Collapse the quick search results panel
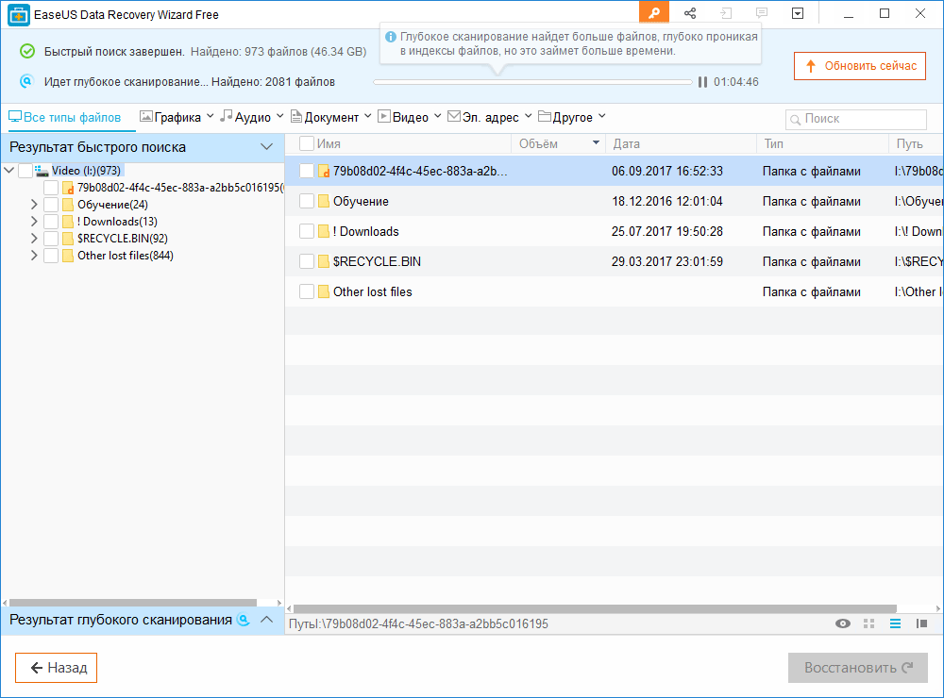Screen dimensions: 944x698 [266, 147]
